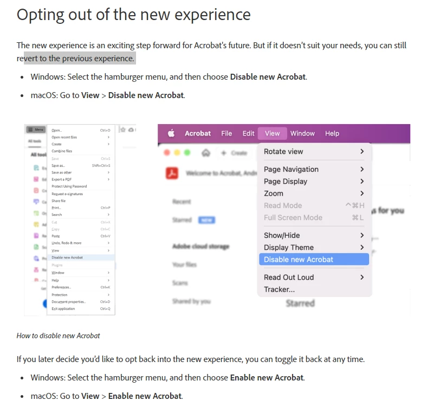Expand Open recent files arrow in Windows menu
Screen dimensions: 440x413
point(108,137)
